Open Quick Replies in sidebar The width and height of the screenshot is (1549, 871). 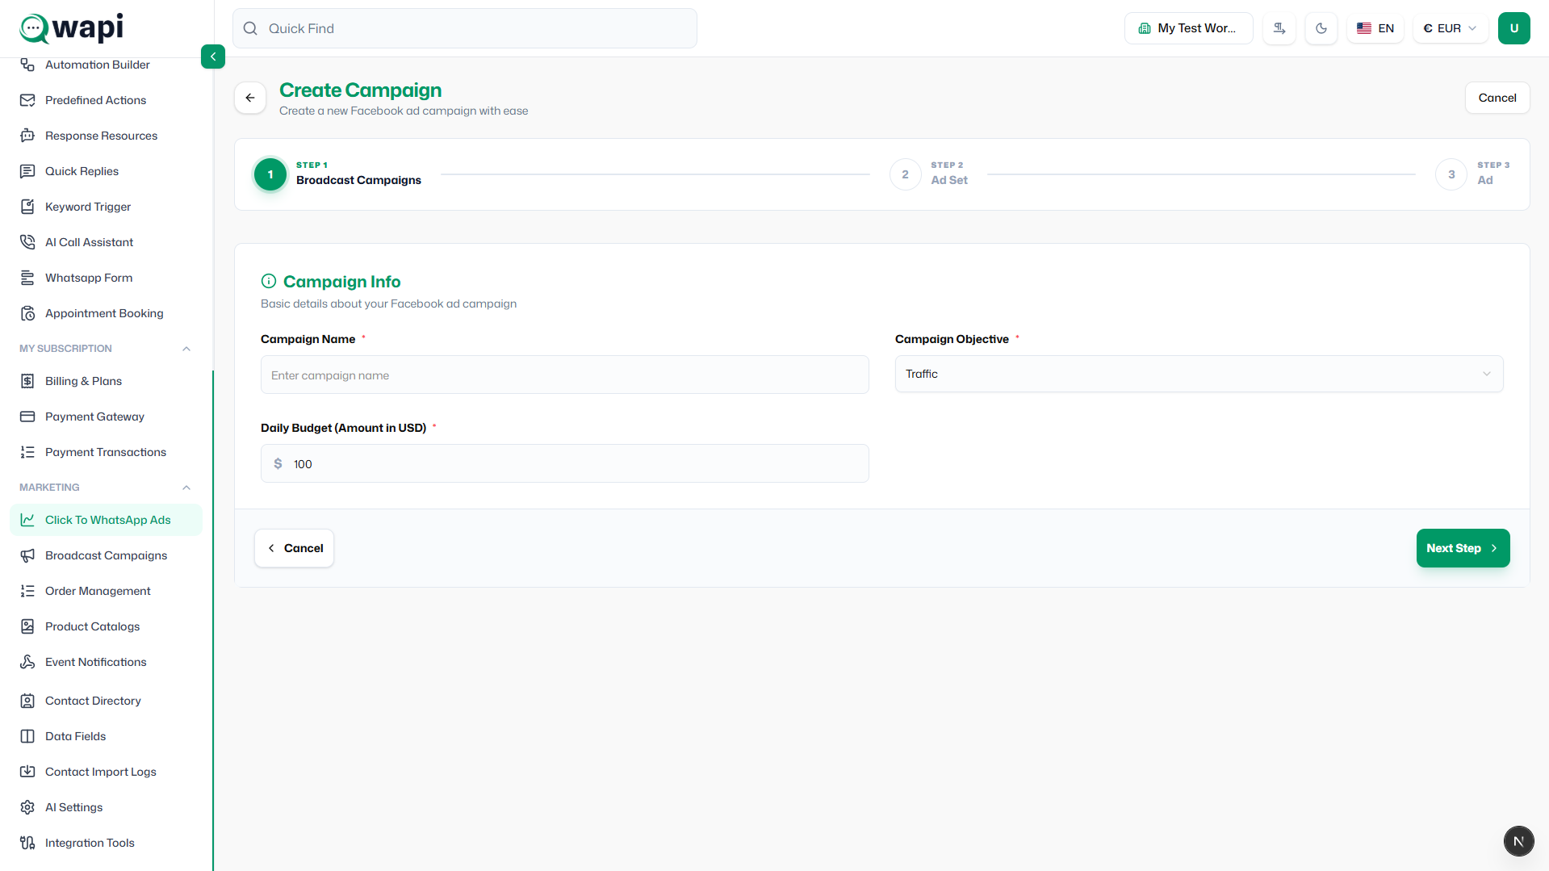(x=106, y=171)
